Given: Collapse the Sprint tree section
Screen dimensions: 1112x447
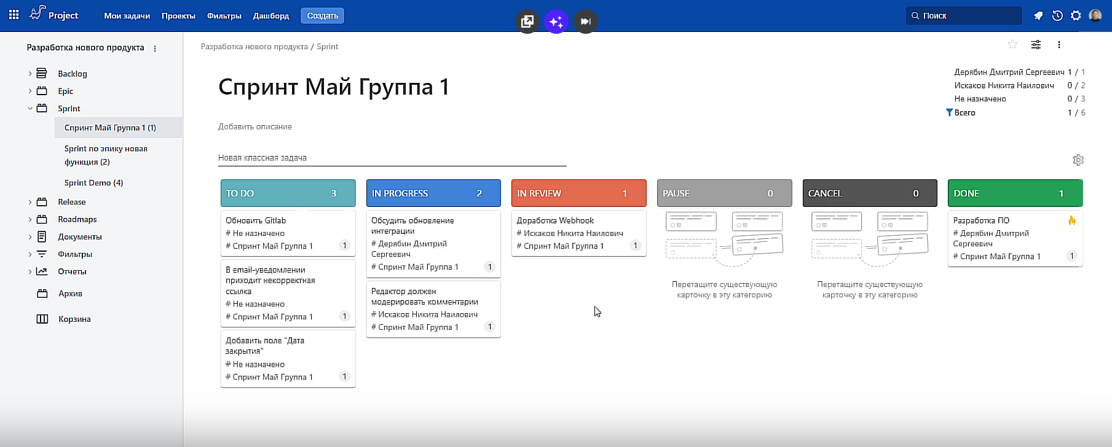Looking at the screenshot, I should [x=30, y=109].
